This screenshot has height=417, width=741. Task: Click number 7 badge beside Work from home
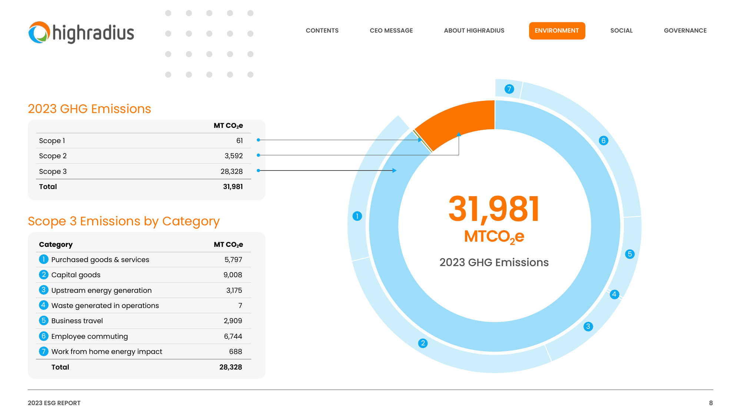tap(44, 351)
